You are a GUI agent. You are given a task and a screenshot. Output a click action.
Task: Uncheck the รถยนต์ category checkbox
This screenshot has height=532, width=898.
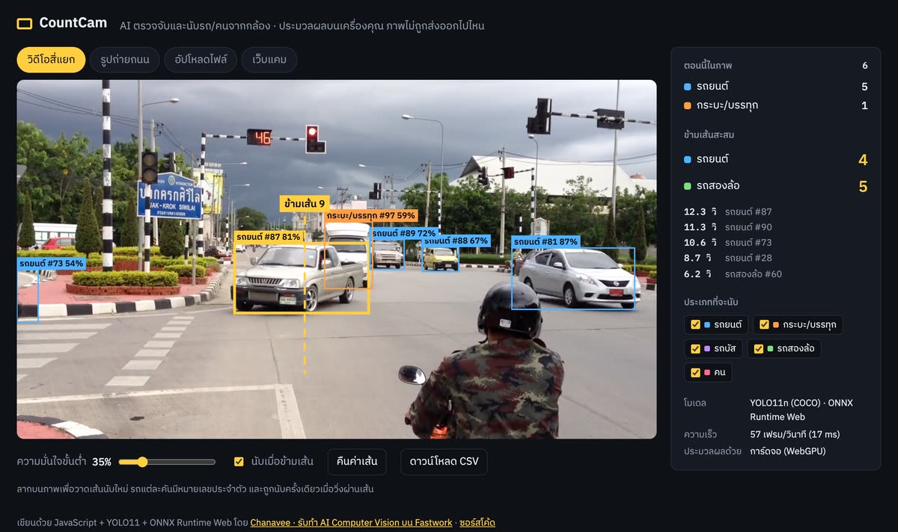(x=695, y=324)
